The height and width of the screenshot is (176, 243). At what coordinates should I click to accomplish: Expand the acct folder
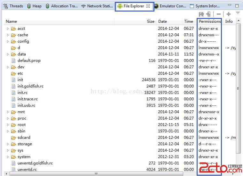(x=8, y=29)
